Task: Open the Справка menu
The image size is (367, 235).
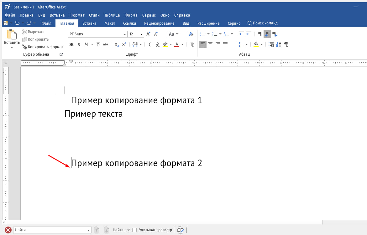Action: (x=182, y=15)
